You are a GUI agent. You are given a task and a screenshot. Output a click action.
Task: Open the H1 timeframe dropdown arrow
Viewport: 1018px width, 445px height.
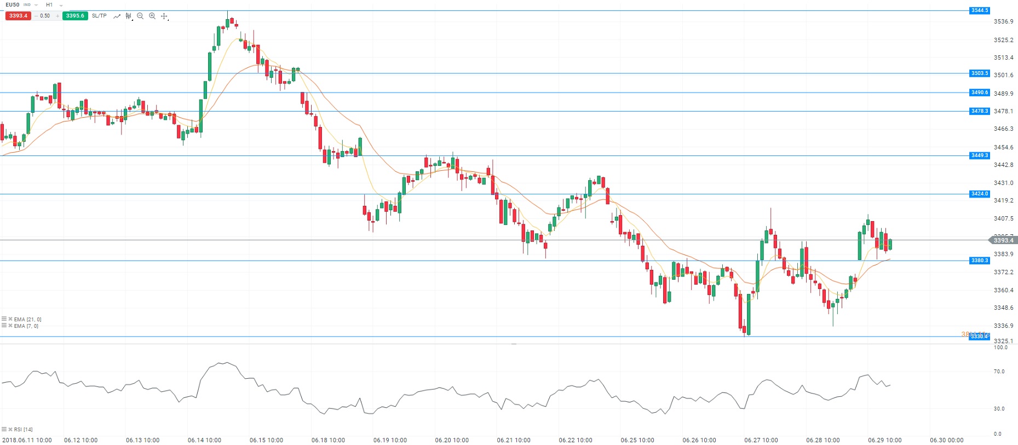coord(61,5)
